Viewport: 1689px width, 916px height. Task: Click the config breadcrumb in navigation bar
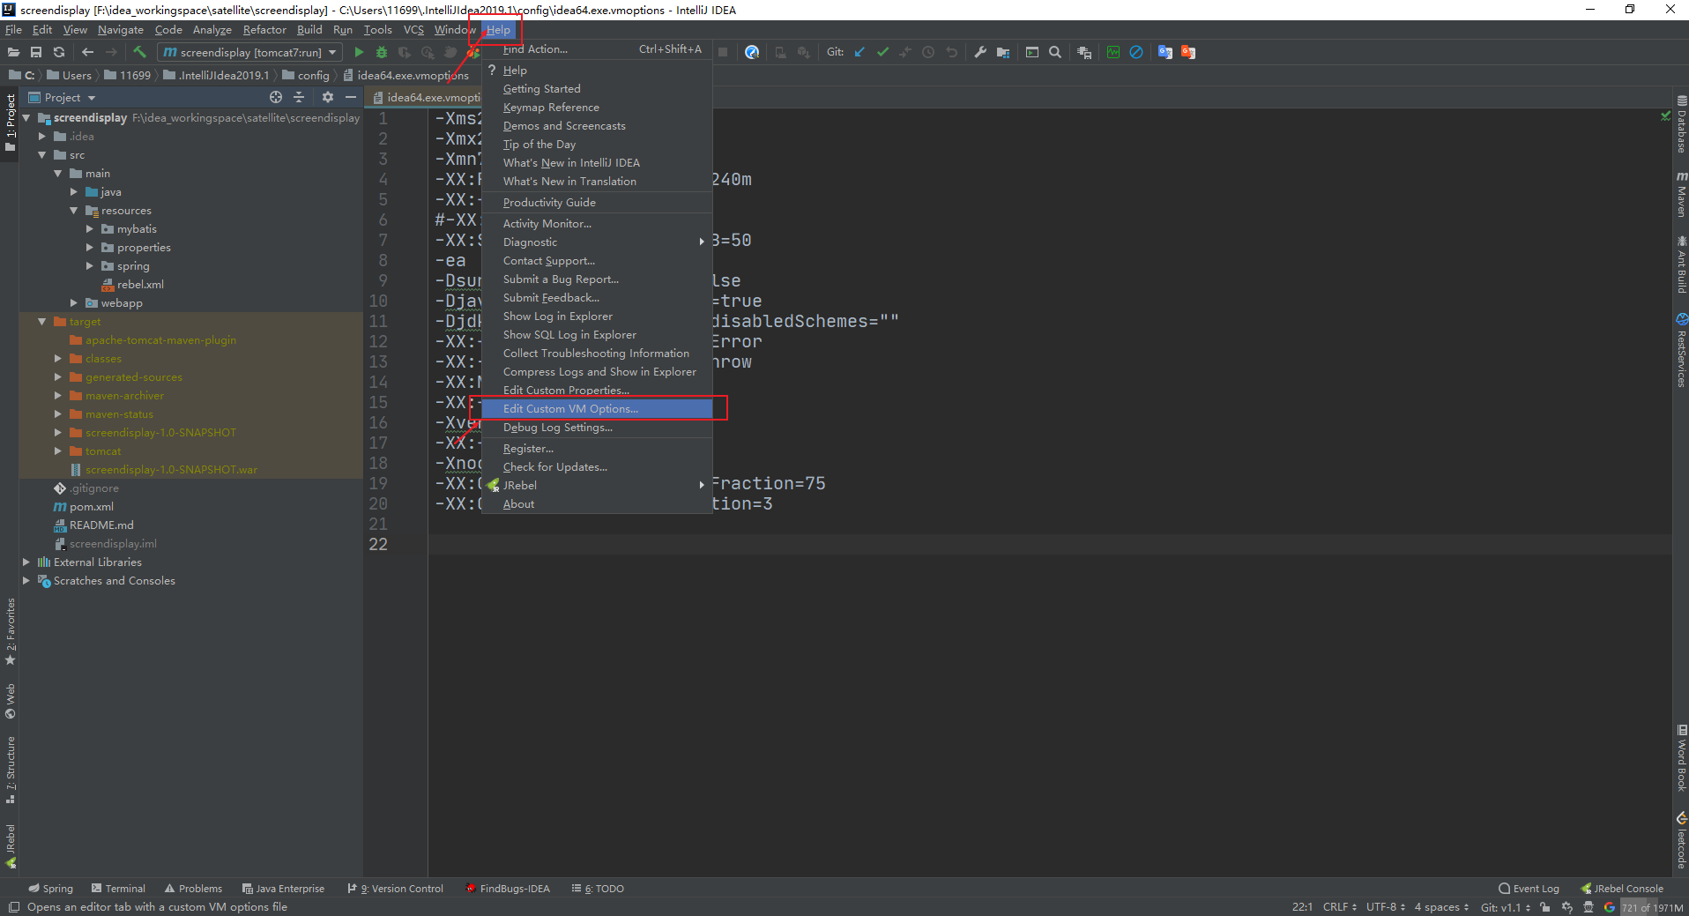[306, 76]
